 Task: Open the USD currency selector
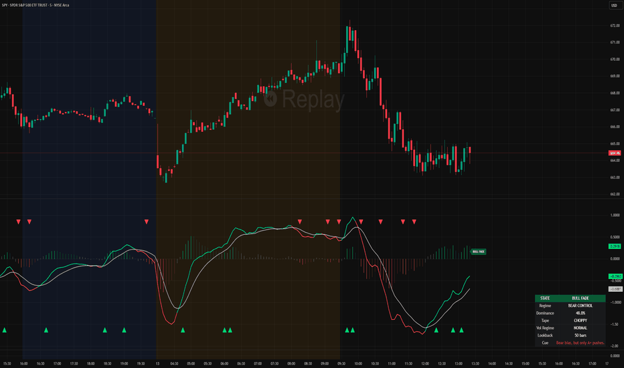click(614, 5)
